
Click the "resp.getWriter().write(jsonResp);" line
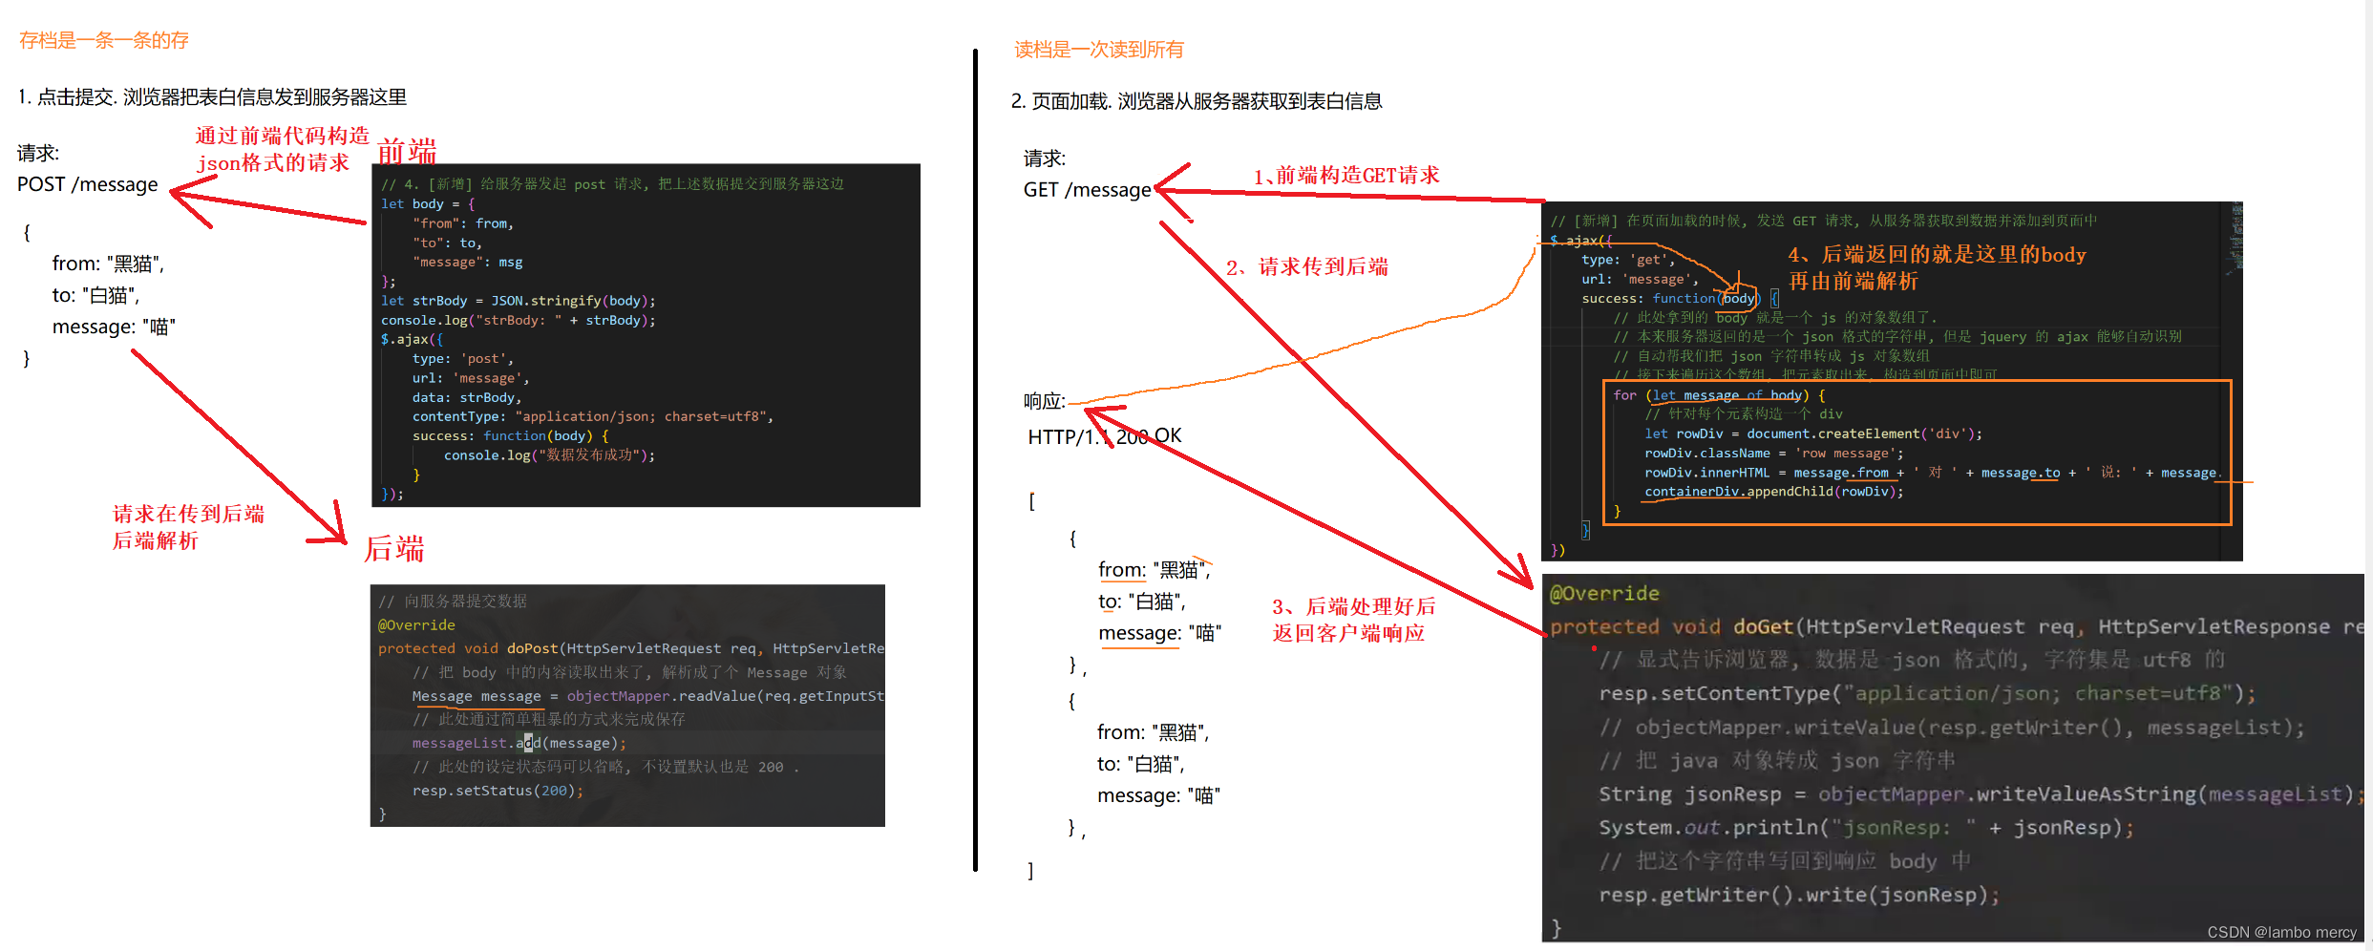click(x=1799, y=895)
